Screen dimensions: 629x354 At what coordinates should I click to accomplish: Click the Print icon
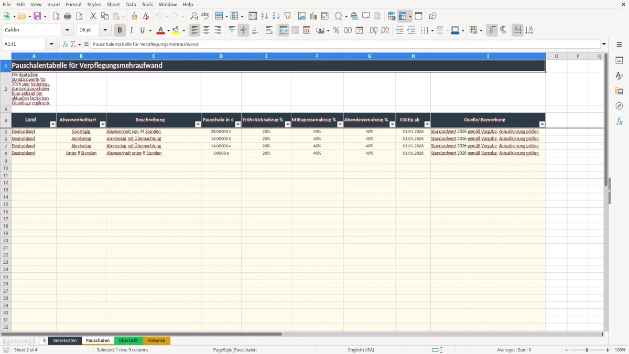click(x=68, y=16)
